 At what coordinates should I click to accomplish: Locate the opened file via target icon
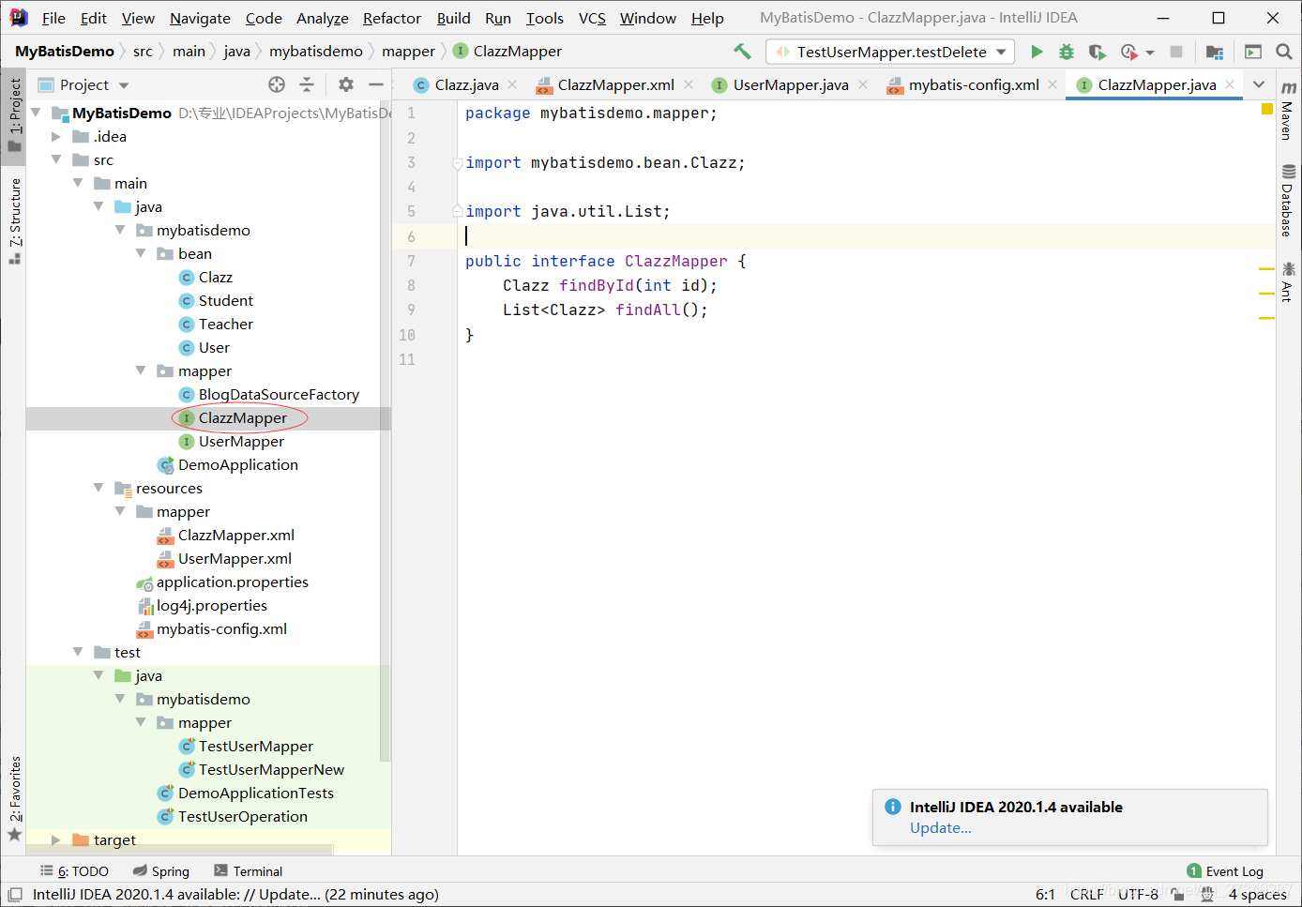click(x=277, y=84)
